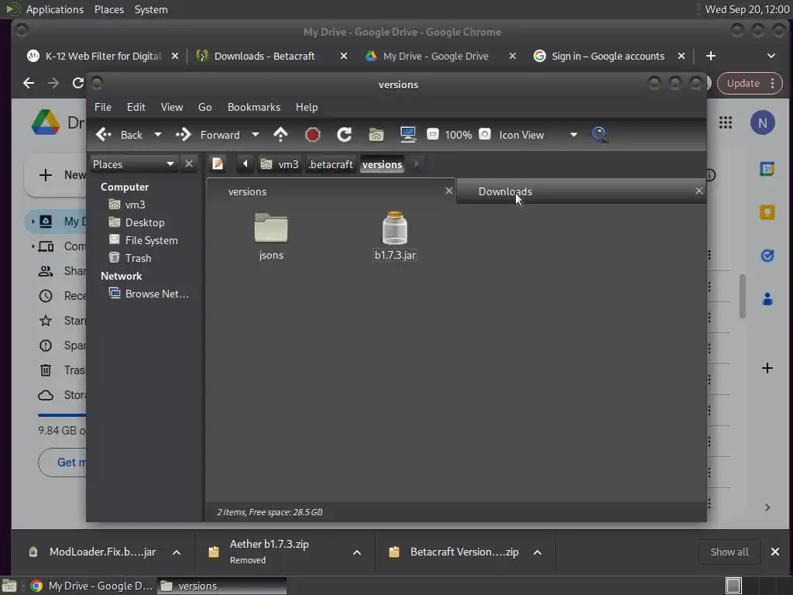Switch to Downloads - Betacraft Chrome tab

[265, 56]
